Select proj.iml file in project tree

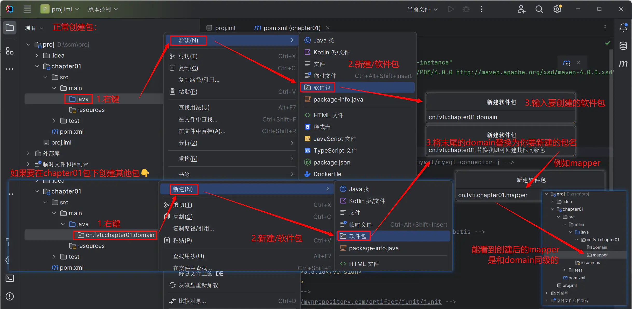[x=57, y=142]
